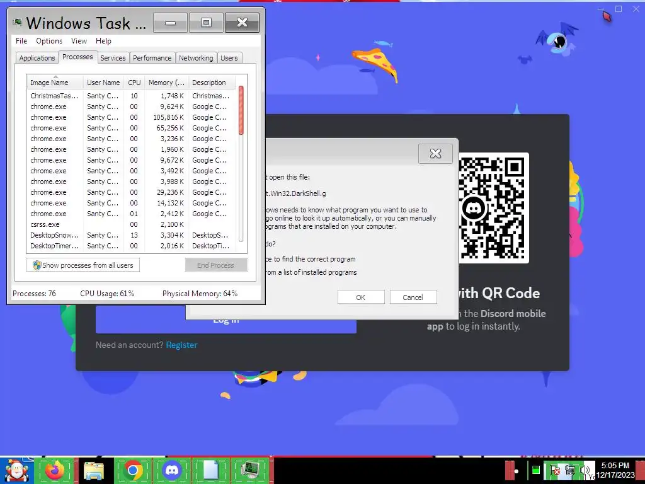
Task: Click the Physical Memory: 64% status text
Action: tap(200, 294)
